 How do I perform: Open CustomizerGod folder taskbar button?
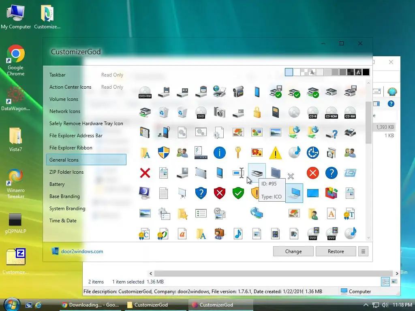pos(156,305)
